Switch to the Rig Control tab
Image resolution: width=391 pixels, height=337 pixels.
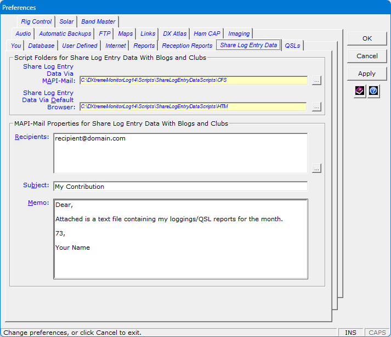[36, 21]
